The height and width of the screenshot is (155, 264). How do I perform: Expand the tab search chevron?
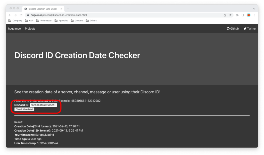point(254,9)
